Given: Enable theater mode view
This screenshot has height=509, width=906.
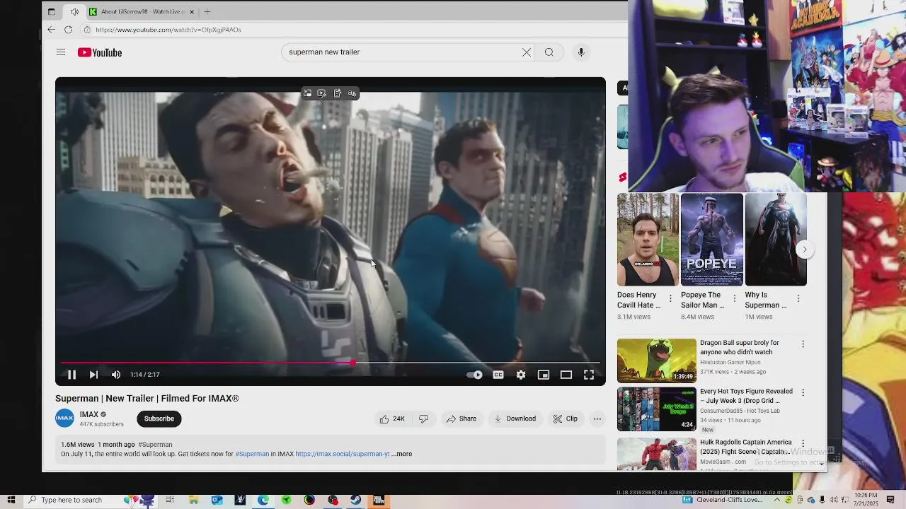Looking at the screenshot, I should coord(566,375).
